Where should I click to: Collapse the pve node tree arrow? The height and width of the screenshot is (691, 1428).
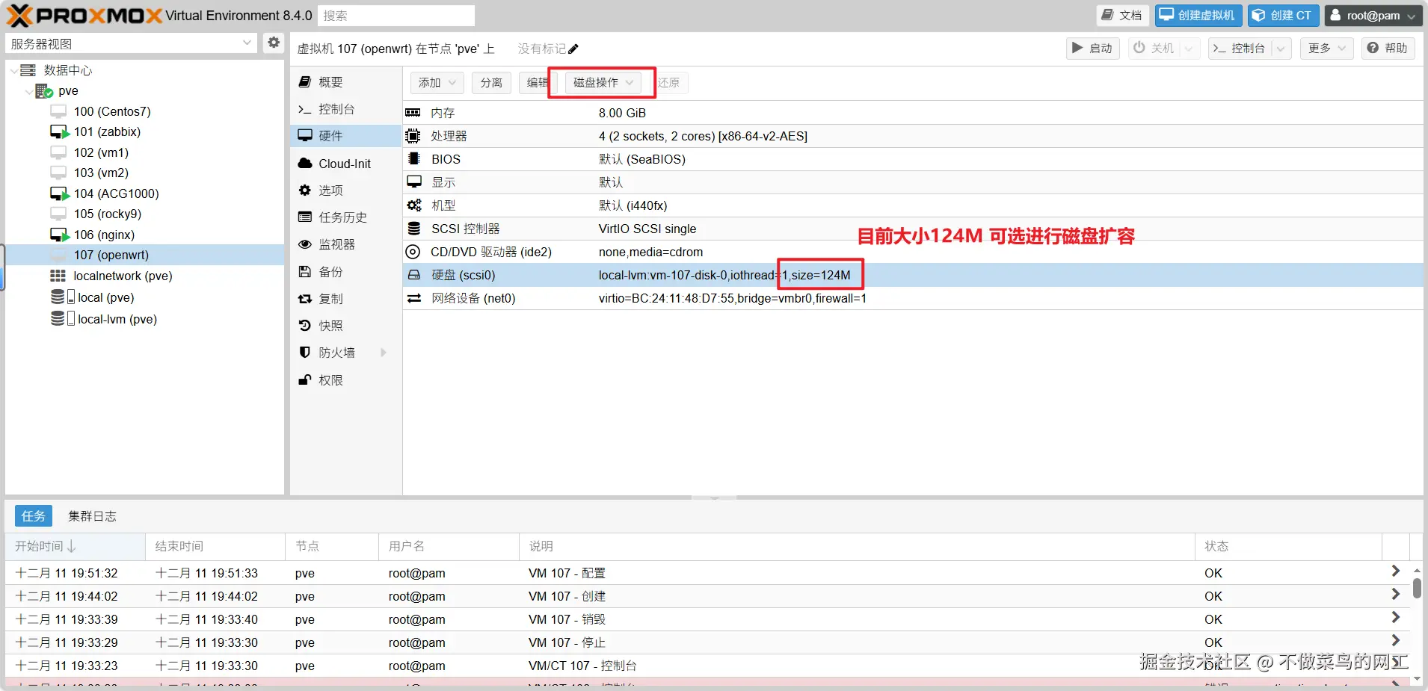[29, 91]
